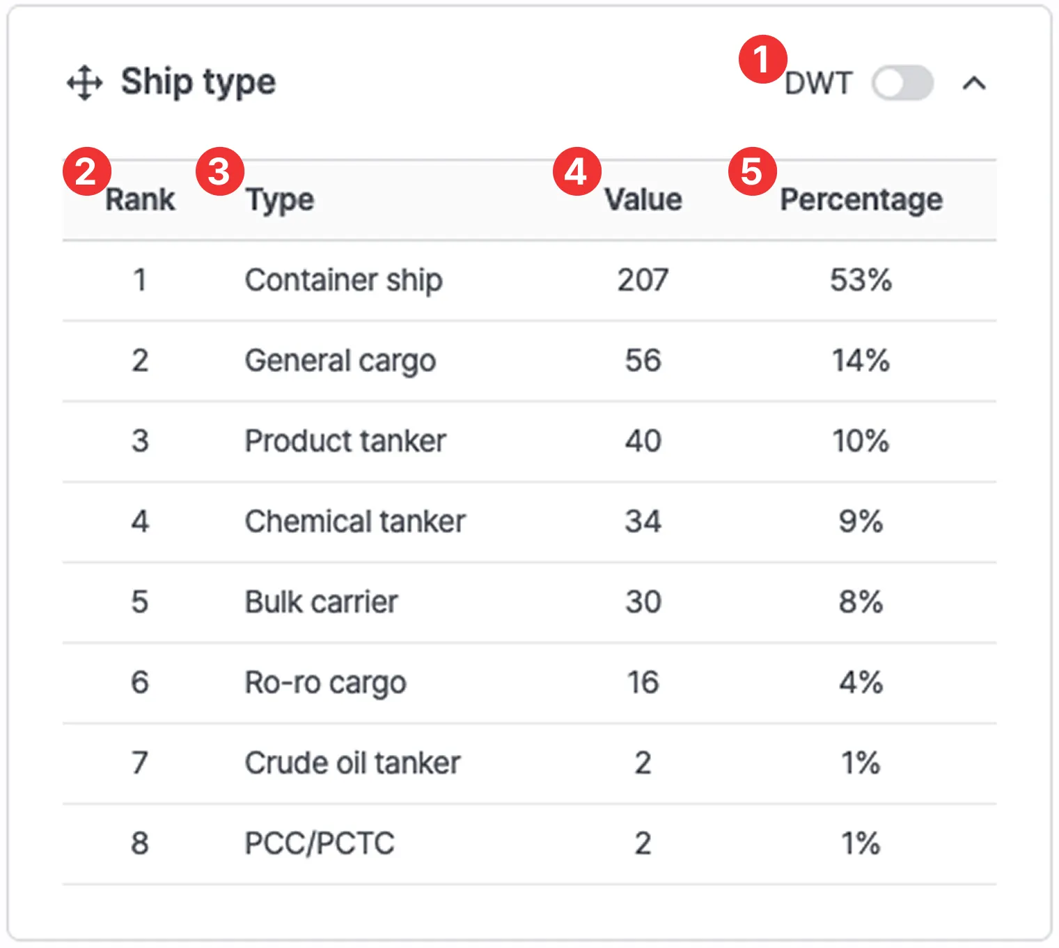Click the Percentage column header
Image resolution: width=1059 pixels, height=948 pixels.
[x=861, y=200]
